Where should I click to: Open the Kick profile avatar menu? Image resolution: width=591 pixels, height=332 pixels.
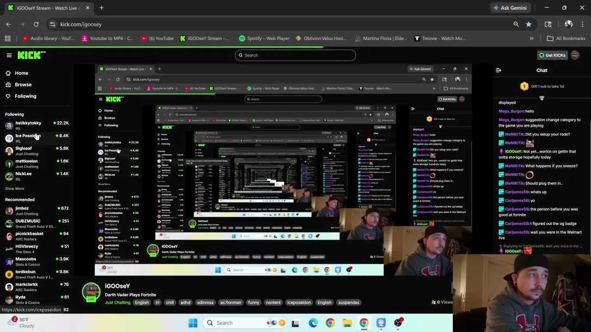click(x=575, y=55)
